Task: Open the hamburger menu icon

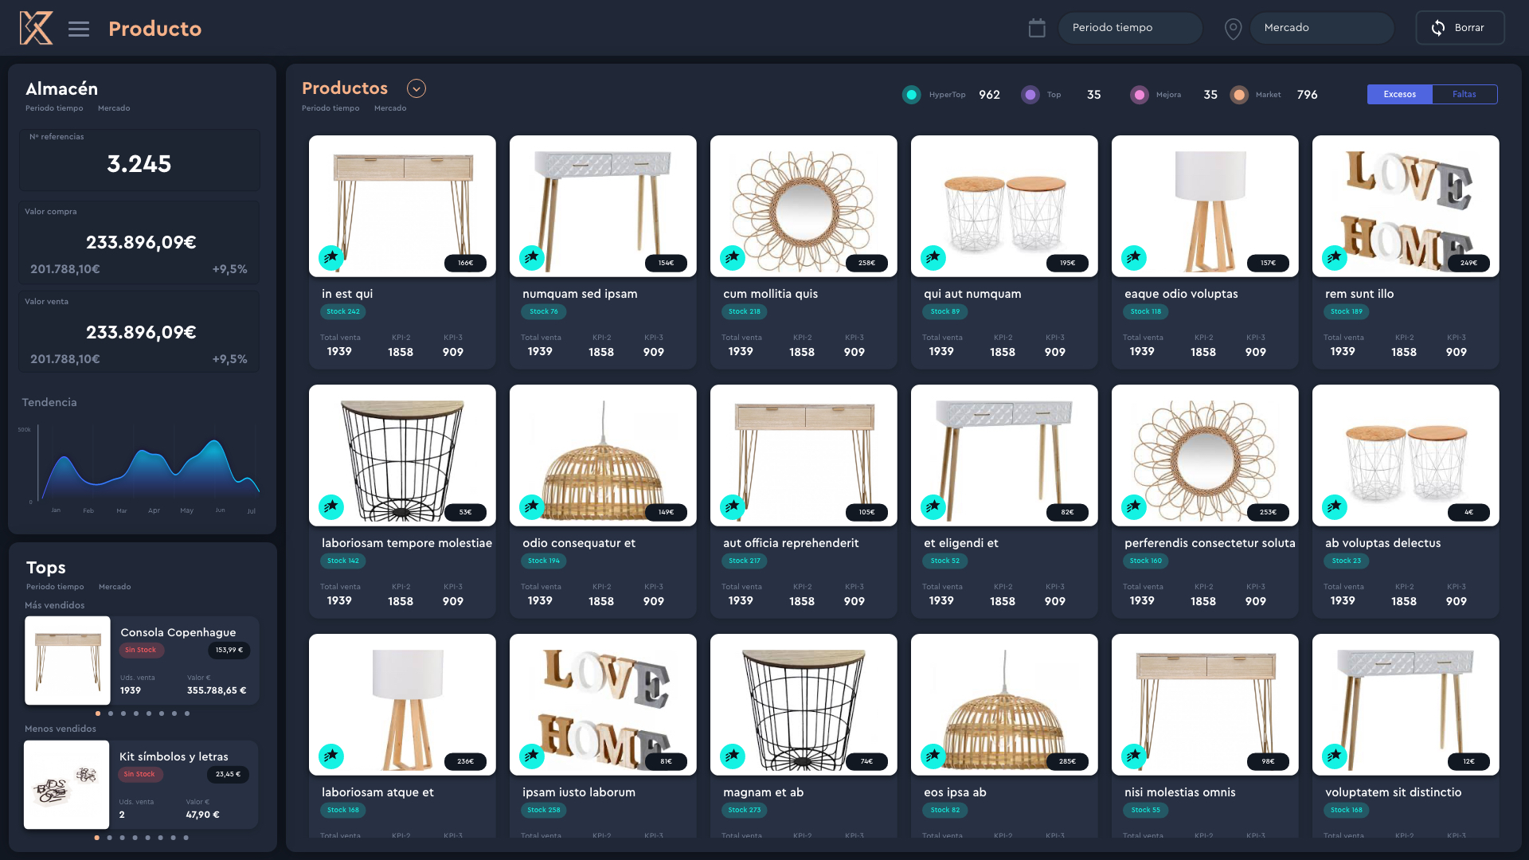Action: click(78, 29)
